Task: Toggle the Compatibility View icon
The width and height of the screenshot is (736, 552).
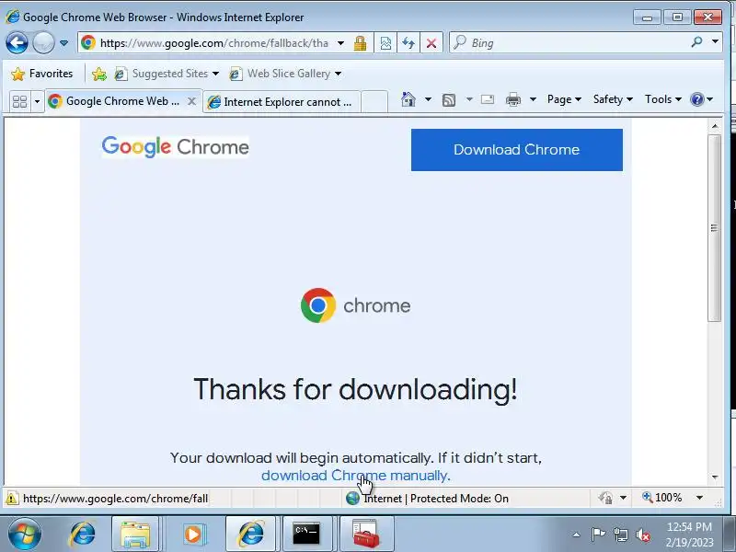Action: [385, 43]
